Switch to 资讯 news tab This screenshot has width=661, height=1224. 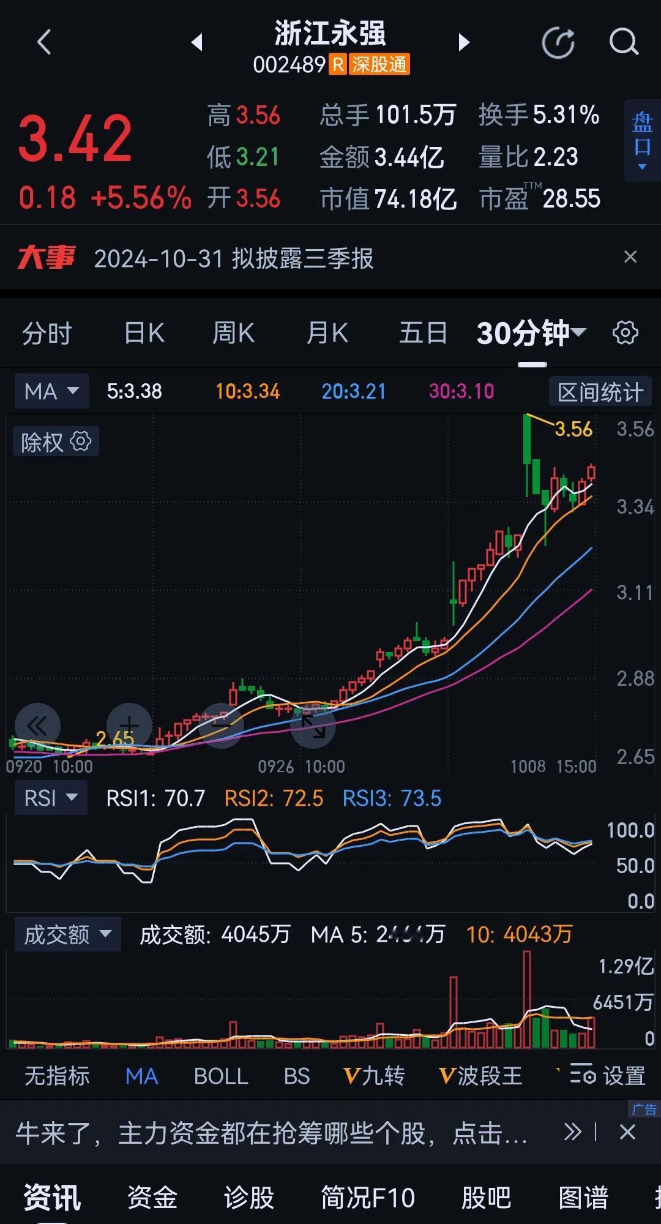[x=52, y=1198]
